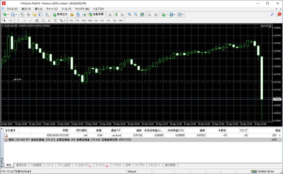Zoom in on the chart

click(x=130, y=14)
